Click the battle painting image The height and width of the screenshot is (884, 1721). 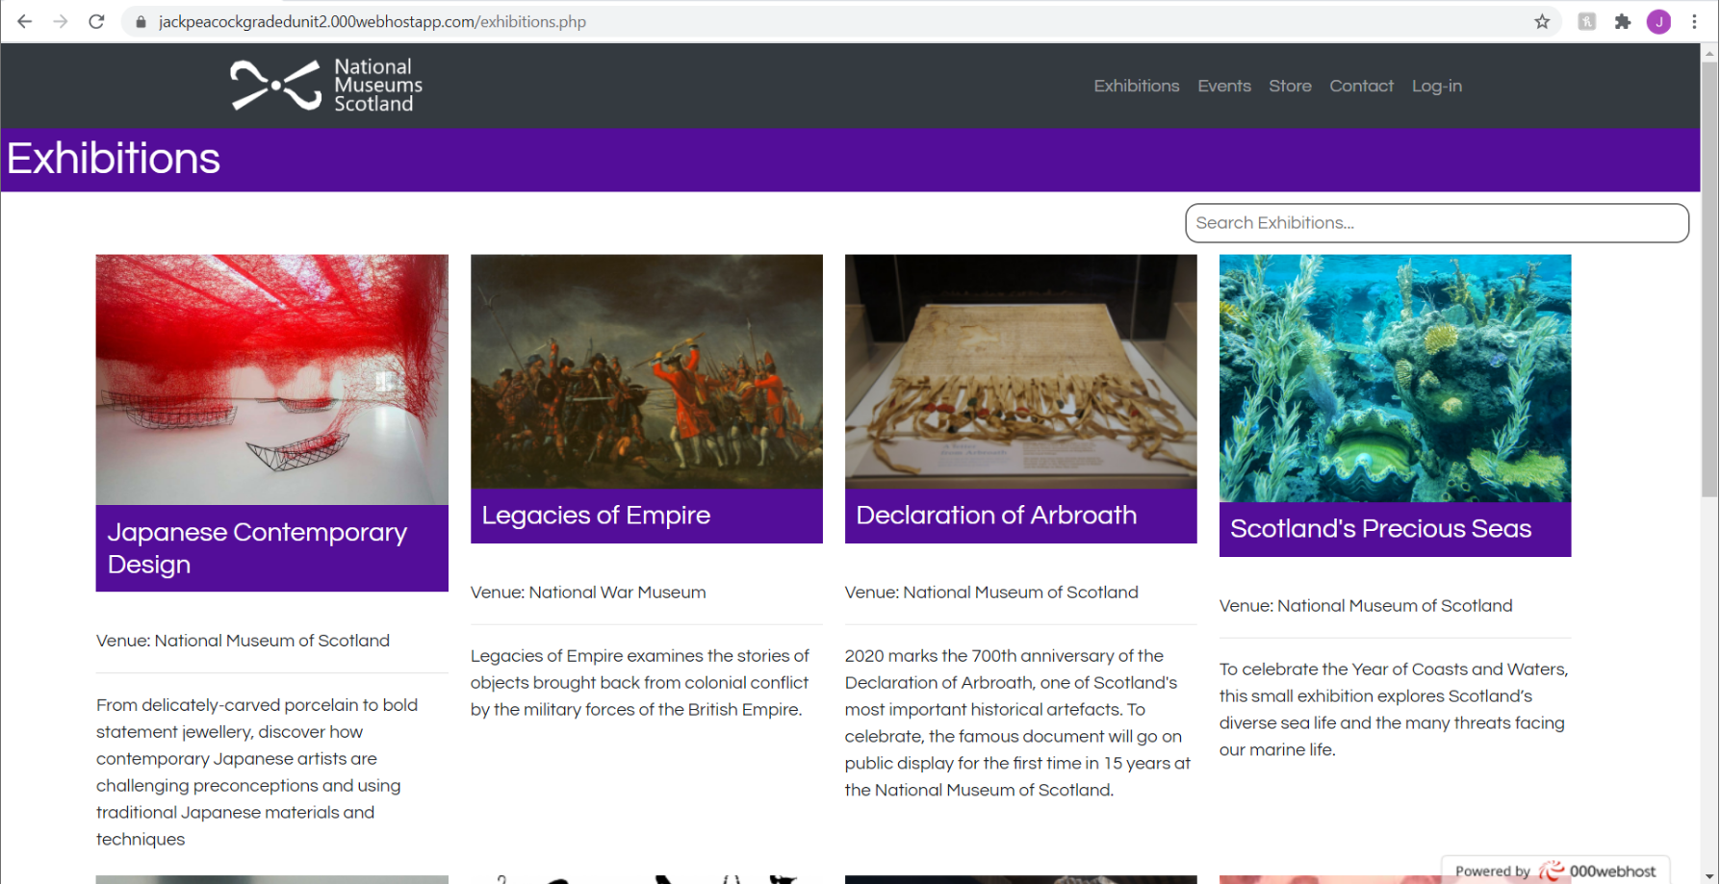(646, 371)
